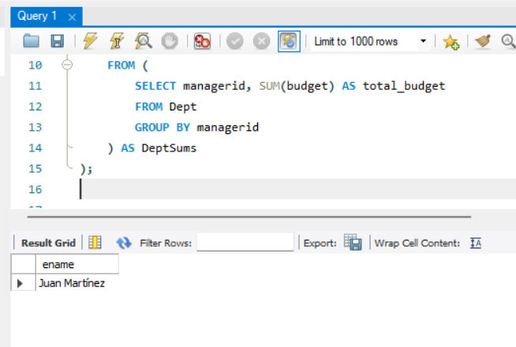Execute the query with lightning bolt icon
The height and width of the screenshot is (347, 516).
click(x=90, y=42)
